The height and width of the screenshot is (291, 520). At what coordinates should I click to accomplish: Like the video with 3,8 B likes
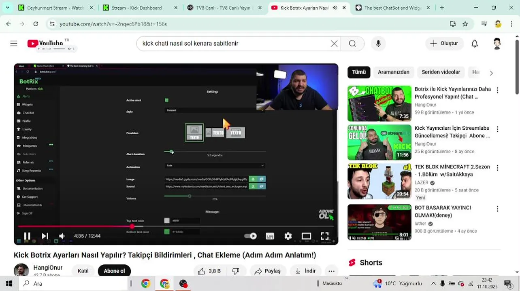(209, 271)
